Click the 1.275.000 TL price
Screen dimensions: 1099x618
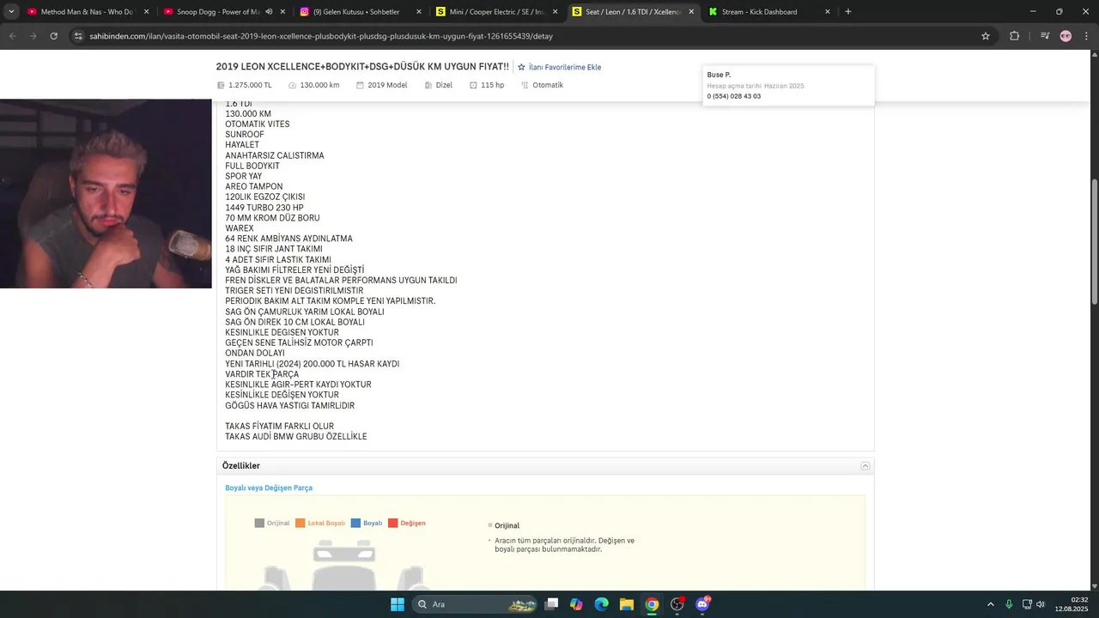tap(250, 85)
